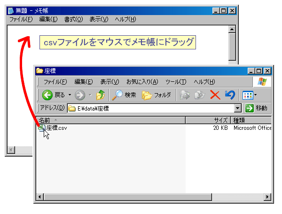282x214 pixels.
Task: Open 表示(V) menu in メモ帳
Action: click(x=99, y=19)
